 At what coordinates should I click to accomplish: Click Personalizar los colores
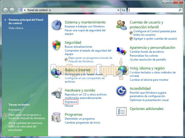[x=144, y=56]
